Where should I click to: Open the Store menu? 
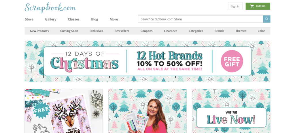(29, 19)
